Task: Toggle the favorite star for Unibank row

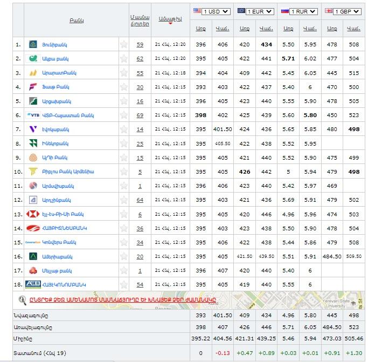Action: (124, 44)
